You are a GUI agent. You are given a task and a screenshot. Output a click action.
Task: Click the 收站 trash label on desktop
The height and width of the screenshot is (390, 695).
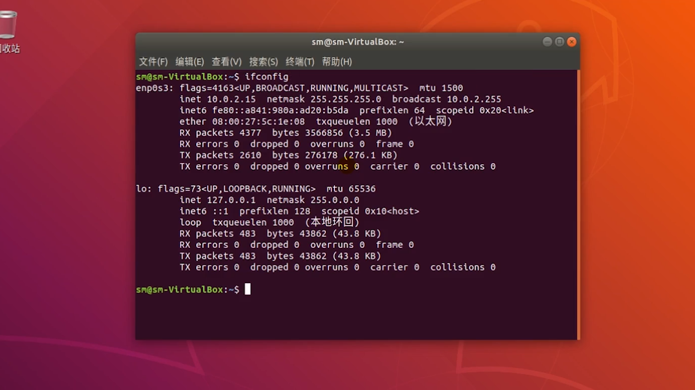[10, 49]
